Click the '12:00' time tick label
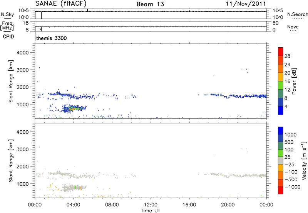Image resolution: width=308 pixels, height=213 pixels. tap(151, 205)
